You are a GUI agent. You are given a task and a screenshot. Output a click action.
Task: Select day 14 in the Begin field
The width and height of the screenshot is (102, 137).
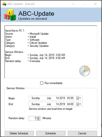click(57, 98)
